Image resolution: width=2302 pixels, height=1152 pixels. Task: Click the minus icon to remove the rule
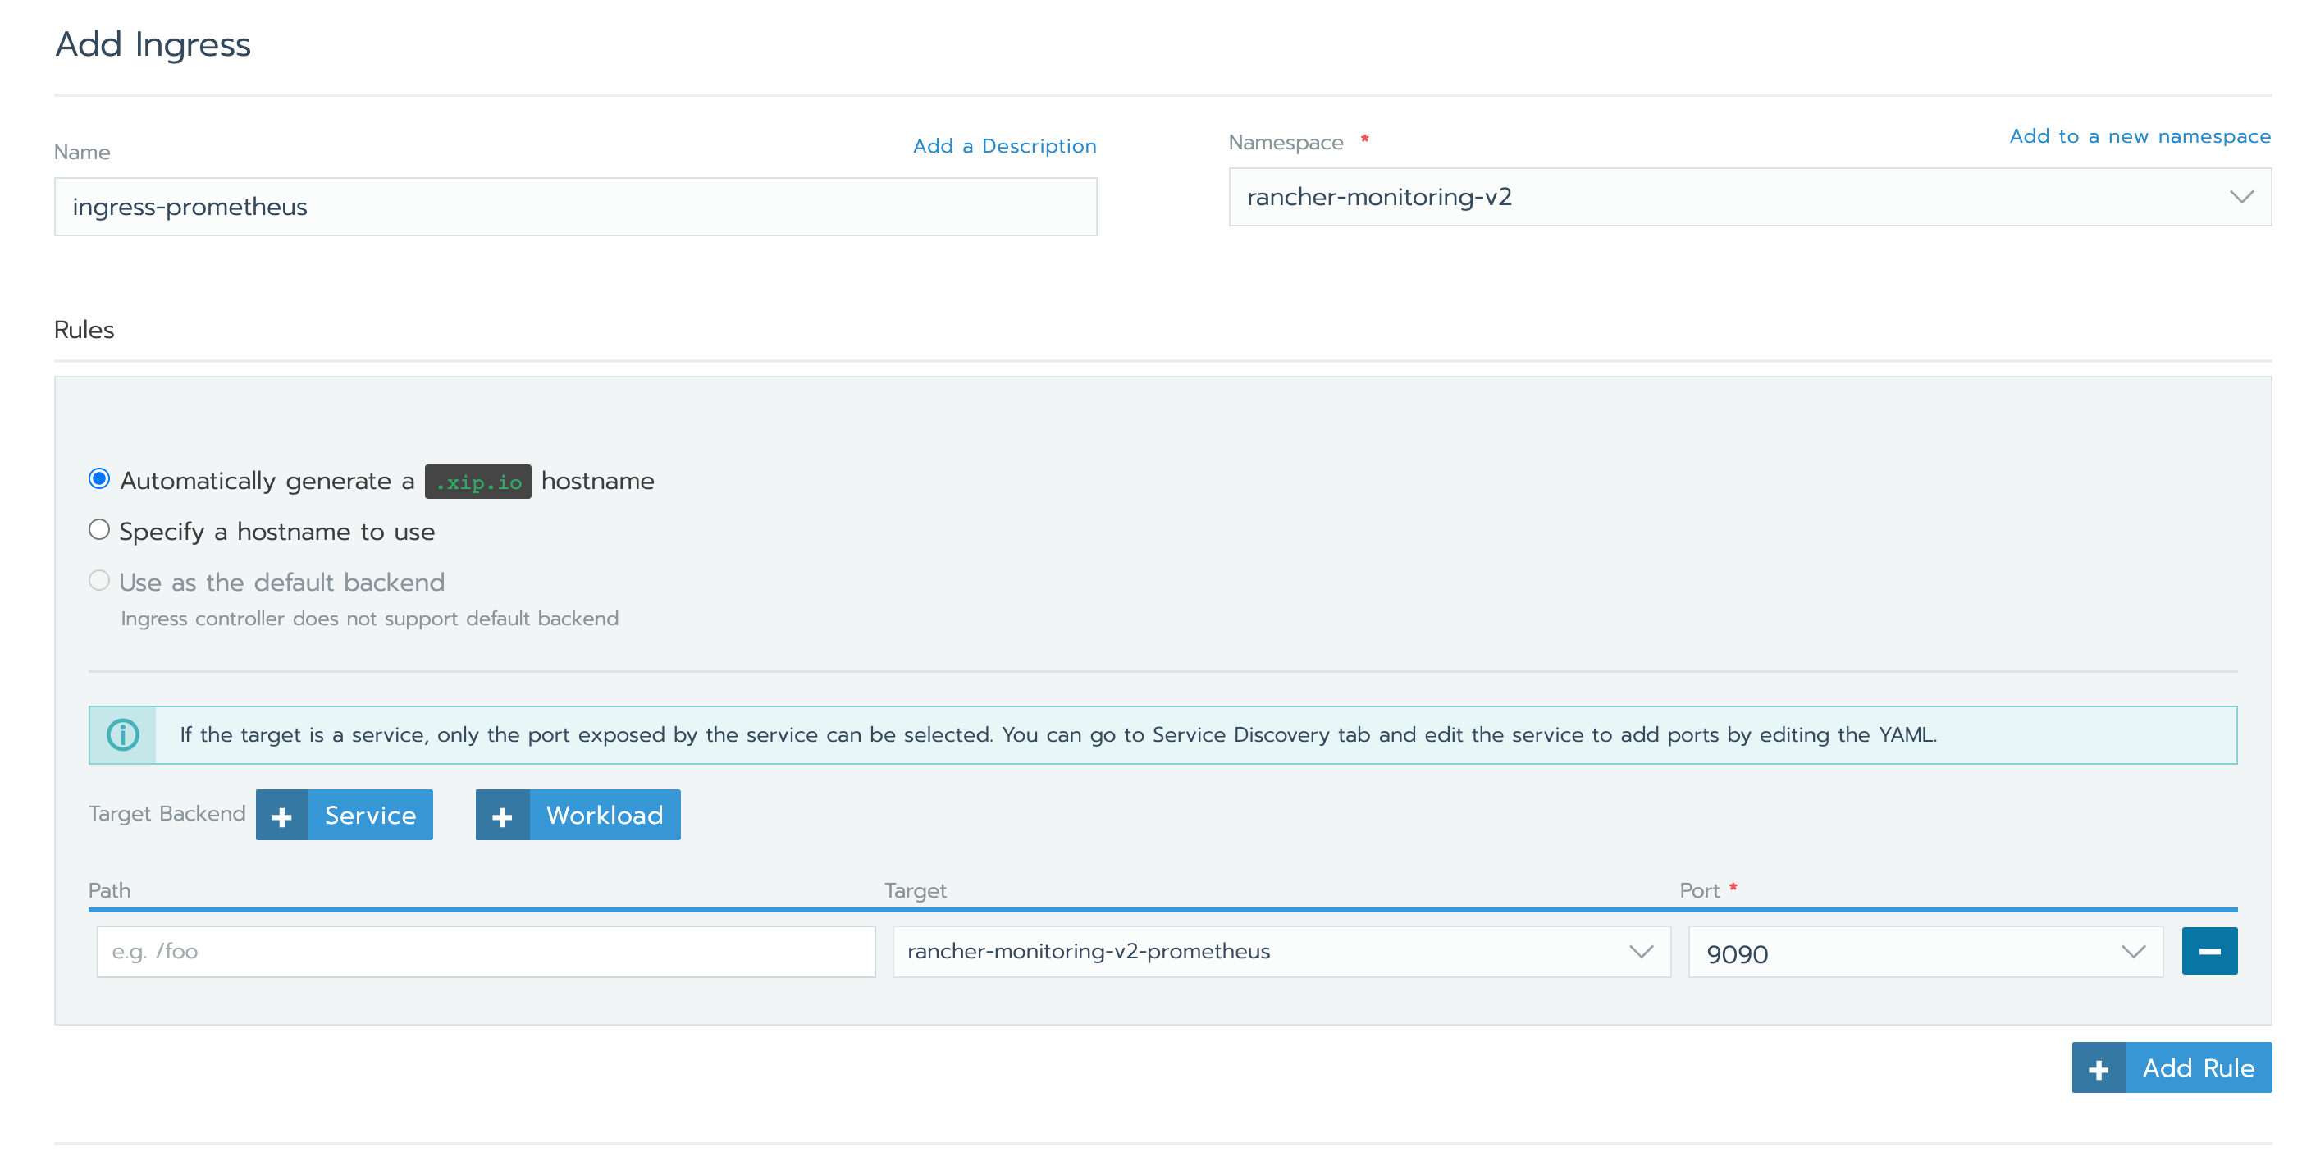(2209, 950)
